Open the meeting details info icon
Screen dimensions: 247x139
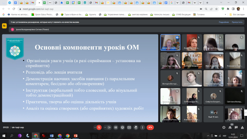click(x=224, y=127)
